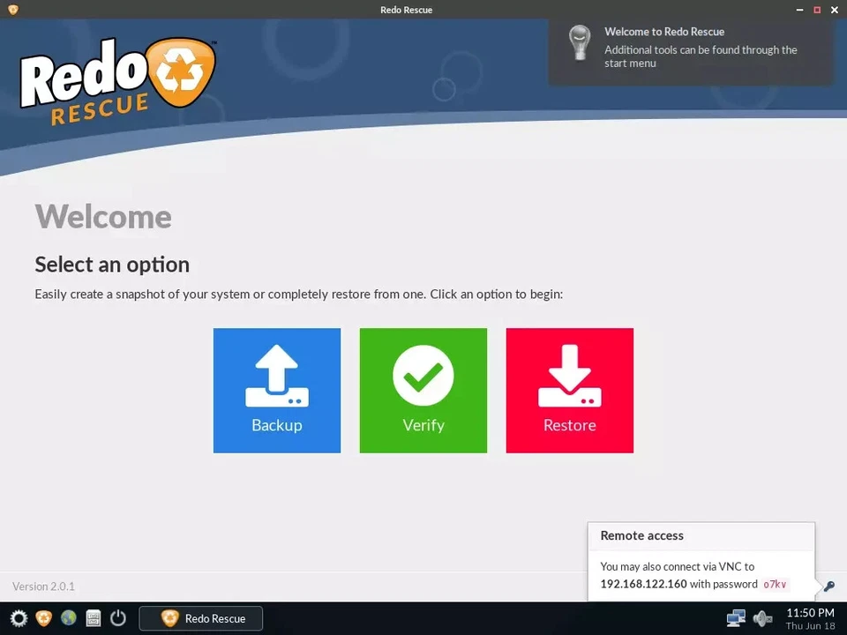This screenshot has width=847, height=635.
Task: Launch the Redo Rescue shield icon in taskbar
Action: coord(43,618)
